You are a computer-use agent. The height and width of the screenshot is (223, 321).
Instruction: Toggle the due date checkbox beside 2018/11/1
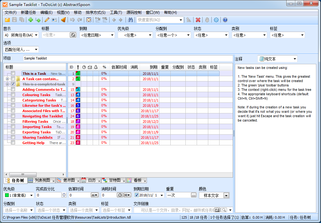137,195
